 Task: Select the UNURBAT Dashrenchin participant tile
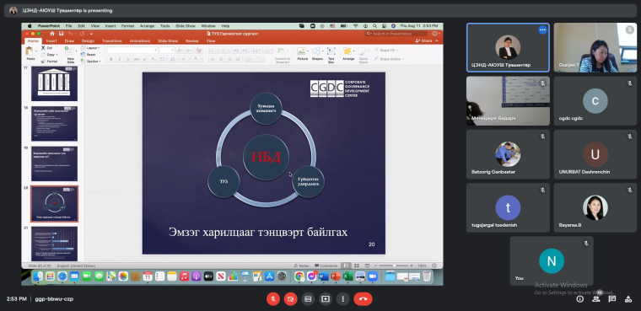coord(595,154)
